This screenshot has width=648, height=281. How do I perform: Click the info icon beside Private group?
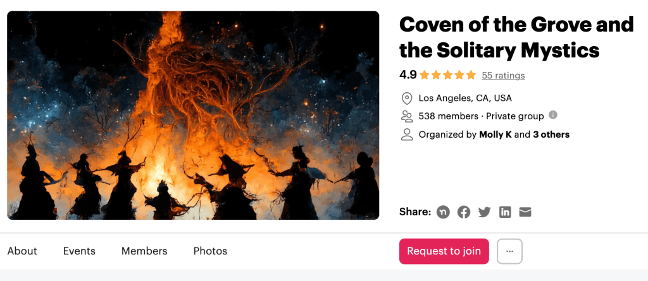click(x=553, y=115)
